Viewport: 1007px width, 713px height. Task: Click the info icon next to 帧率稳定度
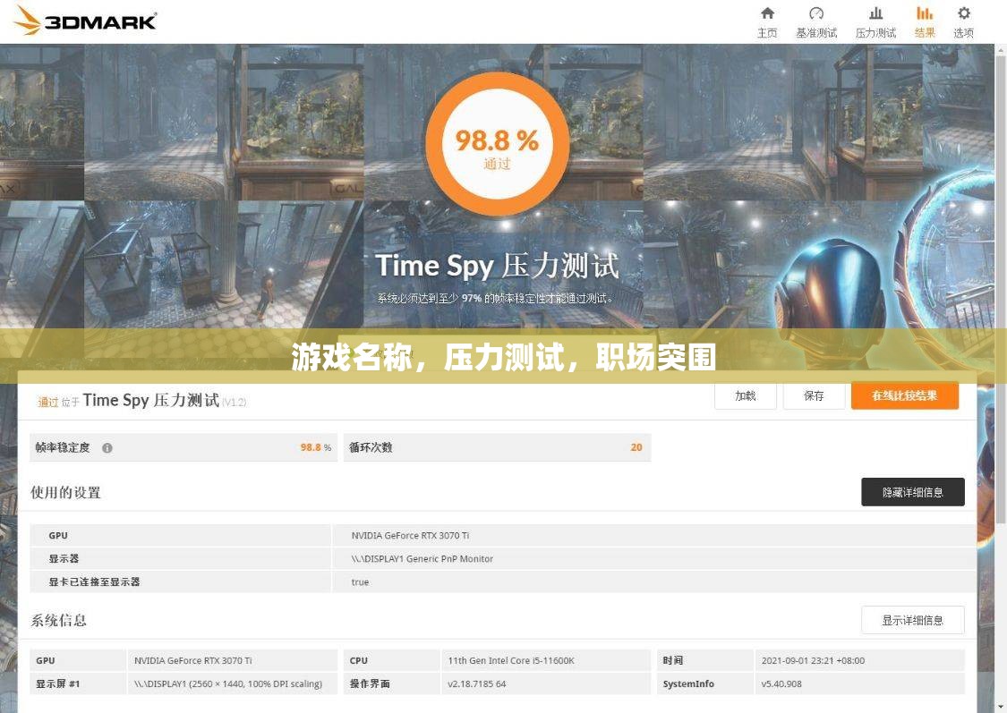coord(107,448)
